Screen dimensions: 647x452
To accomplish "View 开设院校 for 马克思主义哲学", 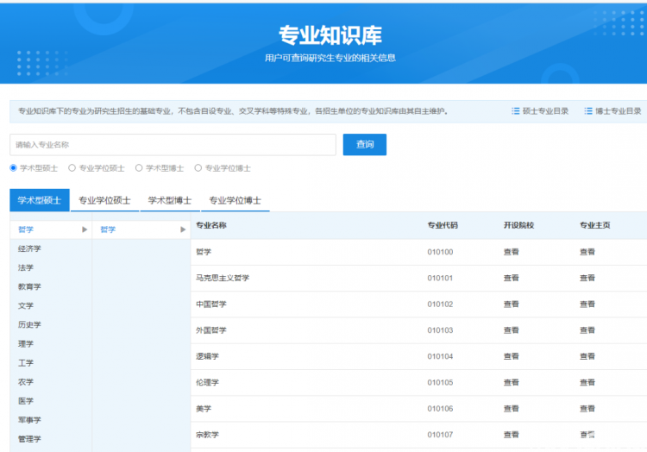I will click(512, 278).
